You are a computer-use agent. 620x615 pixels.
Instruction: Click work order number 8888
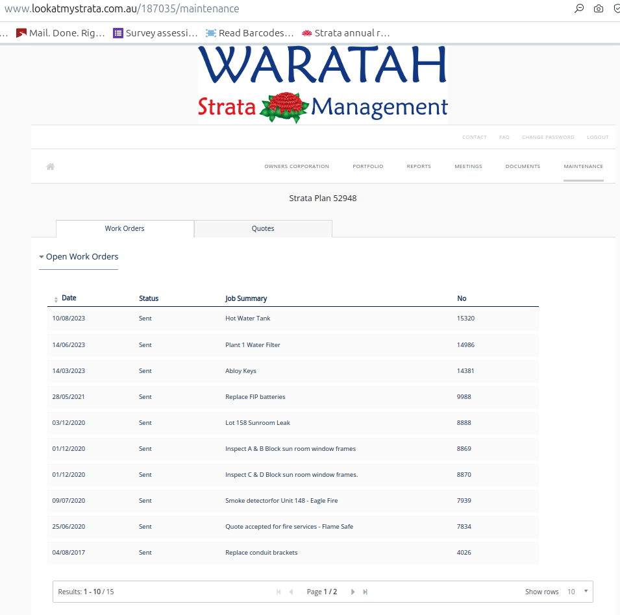click(x=464, y=422)
